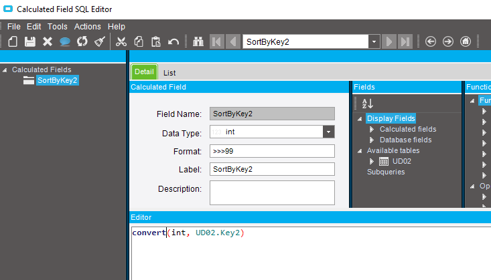This screenshot has height=280, width=491.
Task: Select Subqueries in the Fields panel
Action: pyautogui.click(x=386, y=172)
